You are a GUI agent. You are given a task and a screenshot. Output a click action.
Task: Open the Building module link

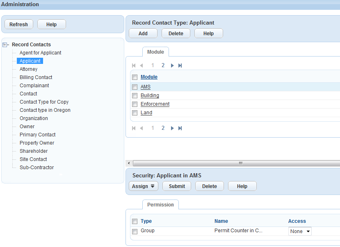tap(150, 95)
